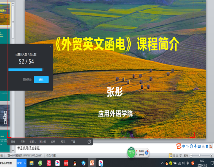Click the power icon on floating toolbar
Image resolution: width=214 pixels, height=167 pixels.
coord(89,142)
